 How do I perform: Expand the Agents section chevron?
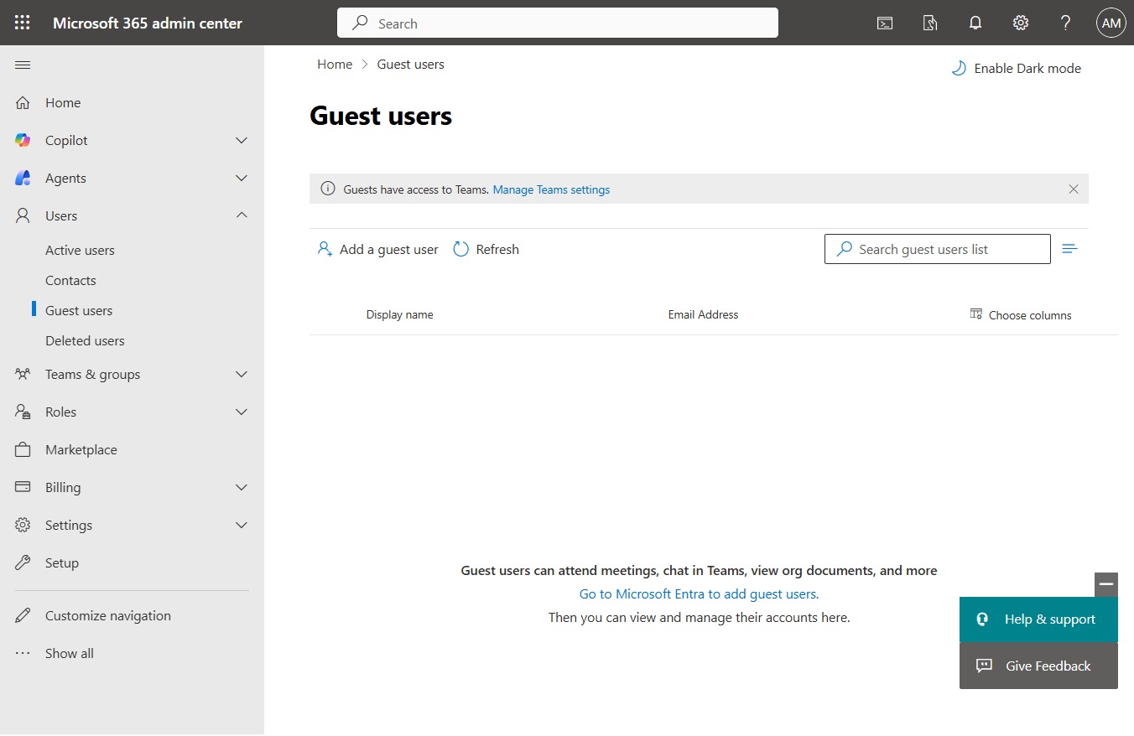pos(242,179)
